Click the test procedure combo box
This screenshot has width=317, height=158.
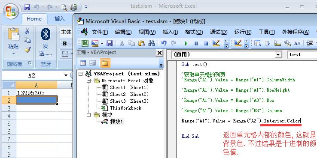tap(302, 55)
